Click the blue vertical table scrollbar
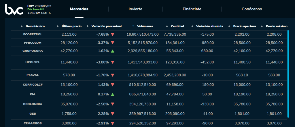The height and width of the screenshot is (127, 295). coord(288,74)
